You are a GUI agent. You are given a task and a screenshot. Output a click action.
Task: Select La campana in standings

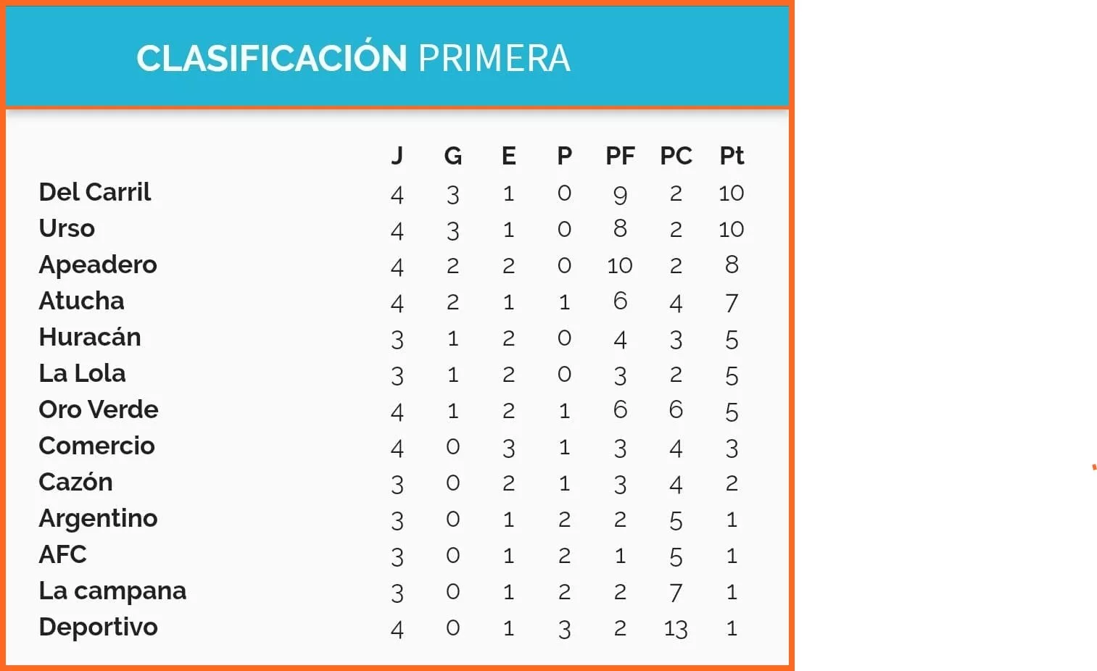click(112, 591)
